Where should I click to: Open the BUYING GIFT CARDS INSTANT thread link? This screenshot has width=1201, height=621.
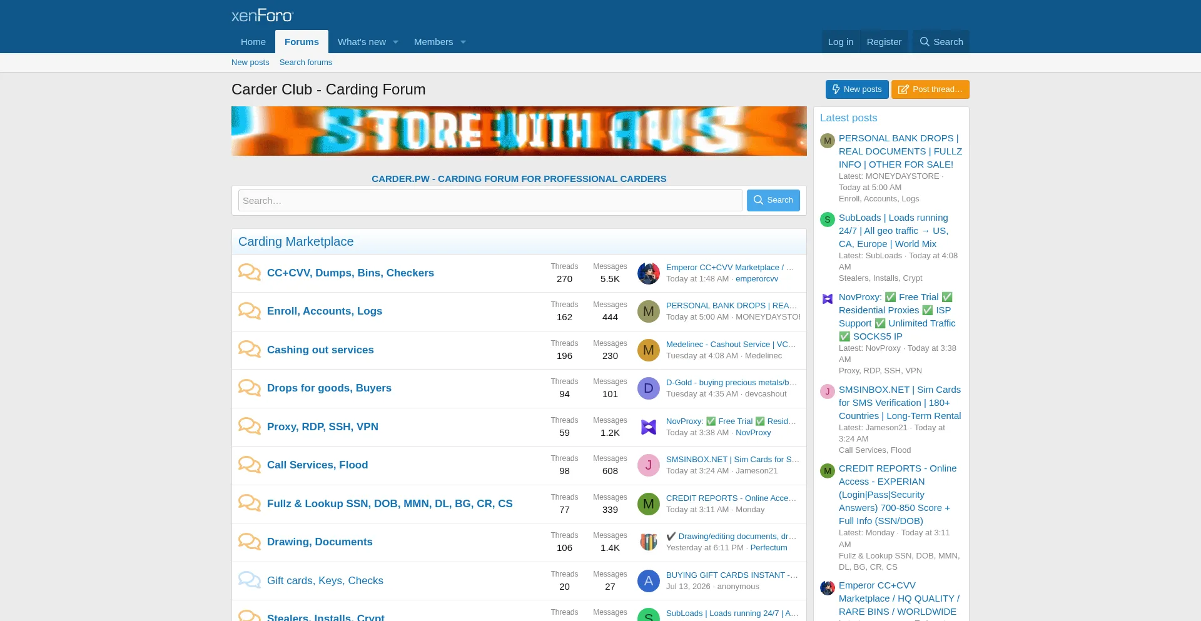(x=732, y=575)
